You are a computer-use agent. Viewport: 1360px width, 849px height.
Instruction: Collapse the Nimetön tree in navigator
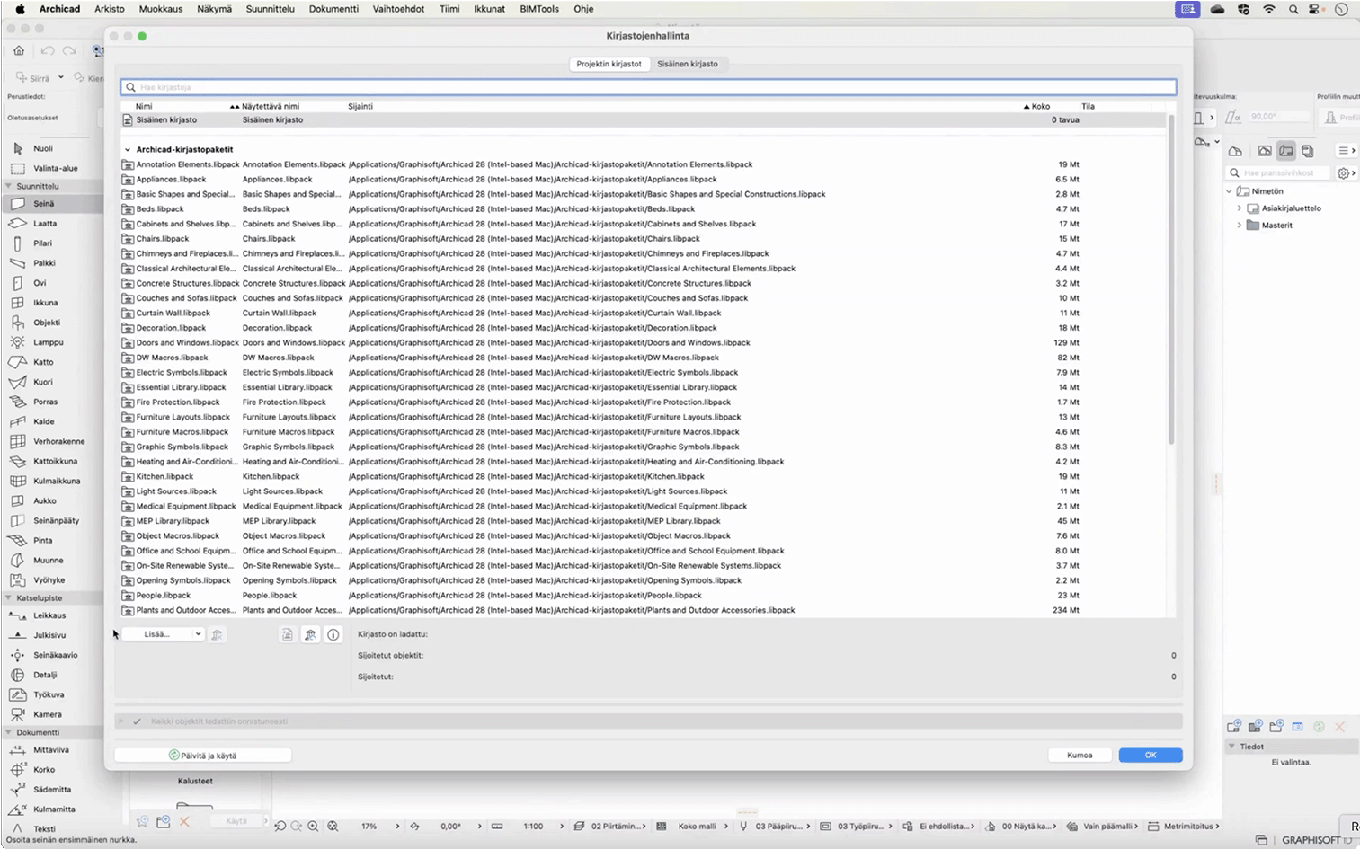click(1230, 191)
